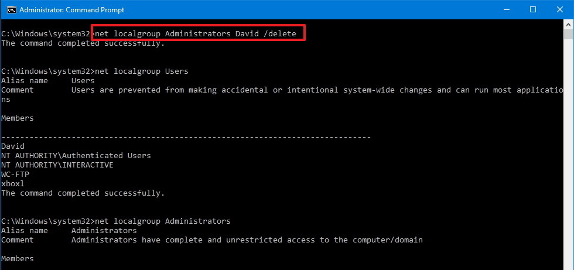Click the comment about unrestricted computer/domain access
This screenshot has width=574, height=270.
(247, 240)
